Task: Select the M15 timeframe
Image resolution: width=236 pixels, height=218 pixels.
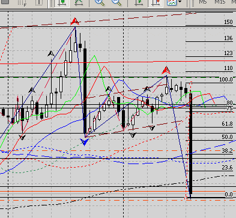Action: point(220,2)
